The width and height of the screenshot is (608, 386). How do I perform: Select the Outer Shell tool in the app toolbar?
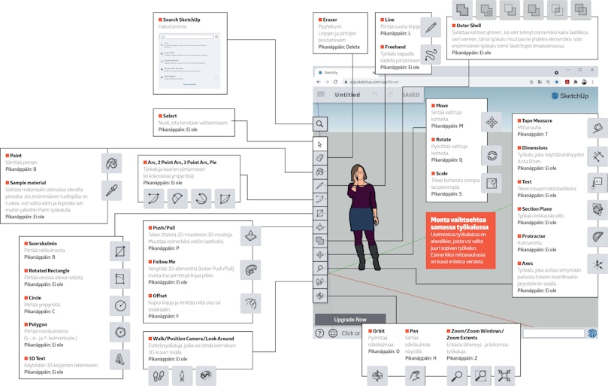tap(320, 241)
